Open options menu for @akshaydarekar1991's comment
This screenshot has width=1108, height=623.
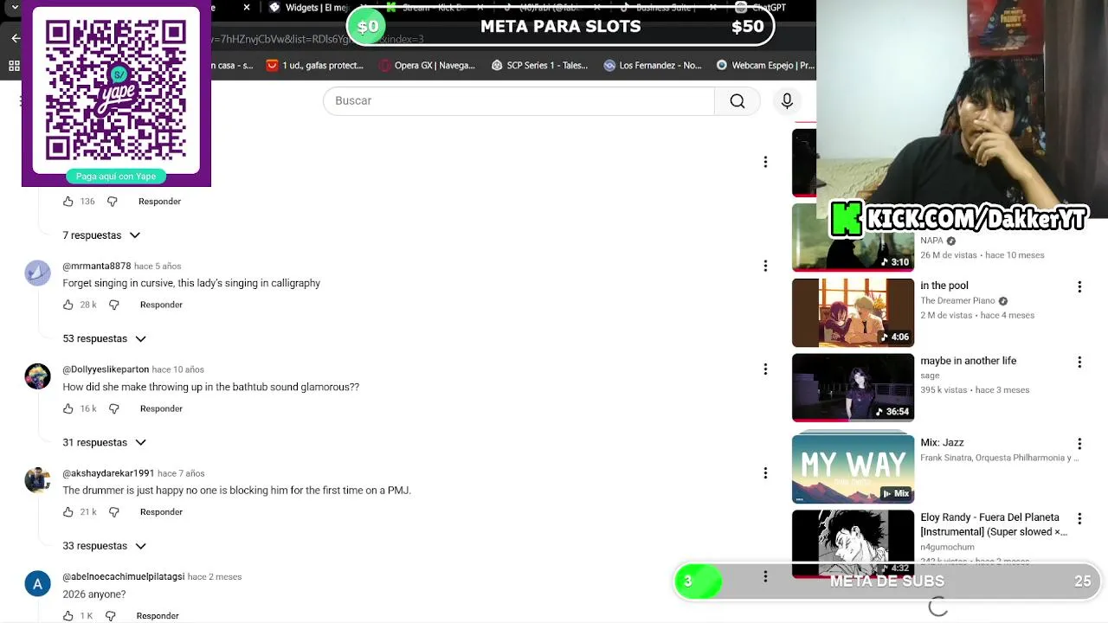(765, 473)
